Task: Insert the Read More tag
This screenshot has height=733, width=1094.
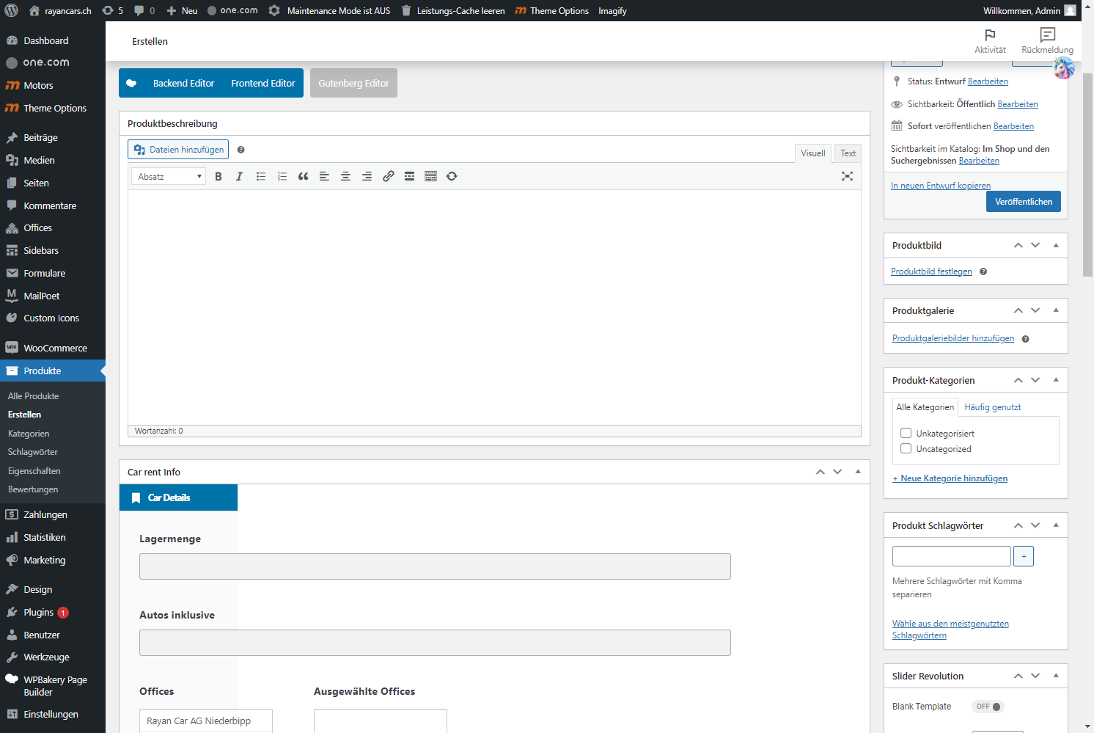Action: tap(409, 176)
